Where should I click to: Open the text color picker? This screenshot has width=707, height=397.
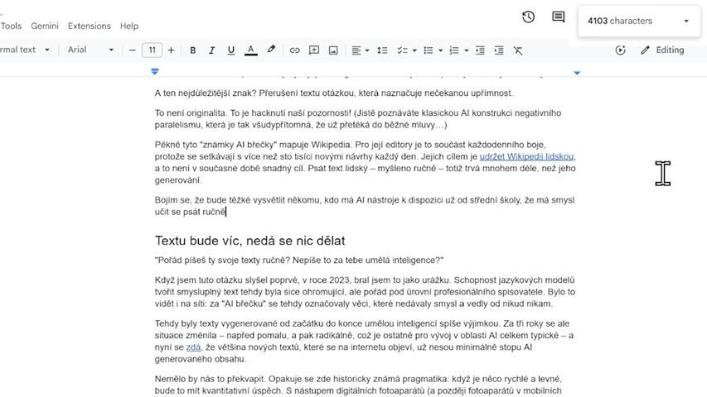coord(251,50)
